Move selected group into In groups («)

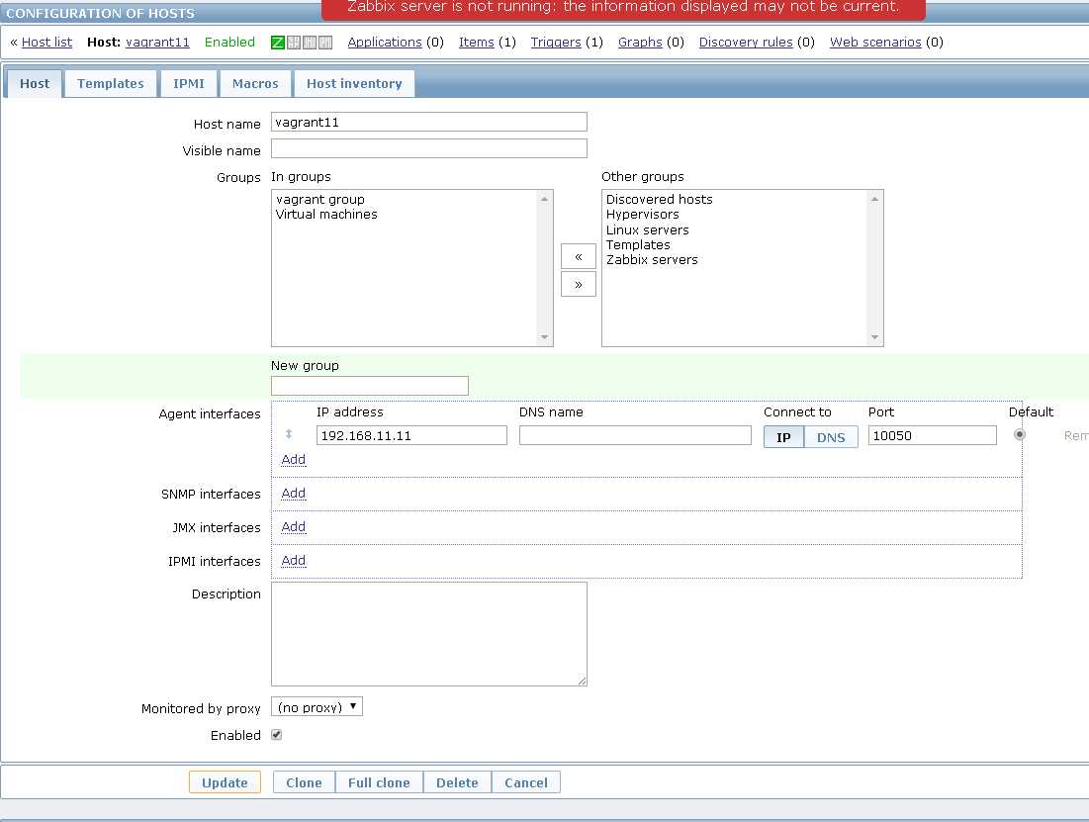coord(578,256)
